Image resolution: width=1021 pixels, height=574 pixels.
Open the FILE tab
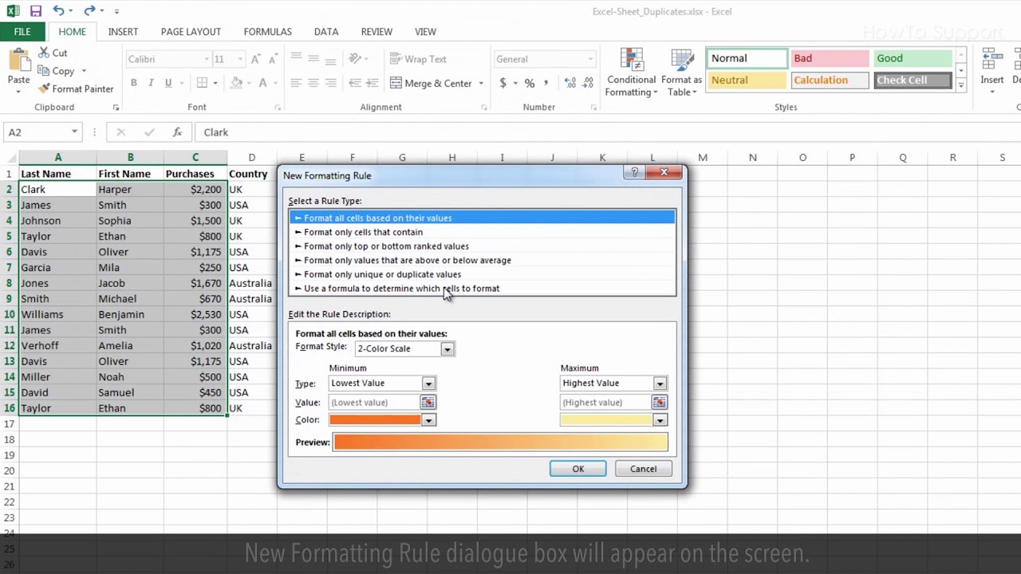pyautogui.click(x=22, y=32)
